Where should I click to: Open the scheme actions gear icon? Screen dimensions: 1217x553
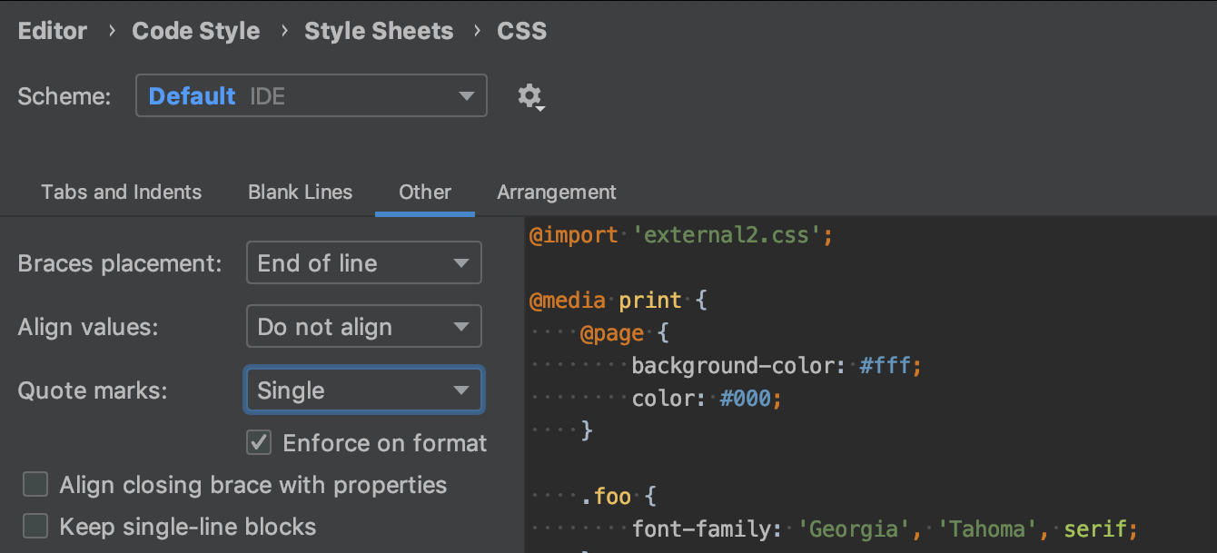click(529, 96)
